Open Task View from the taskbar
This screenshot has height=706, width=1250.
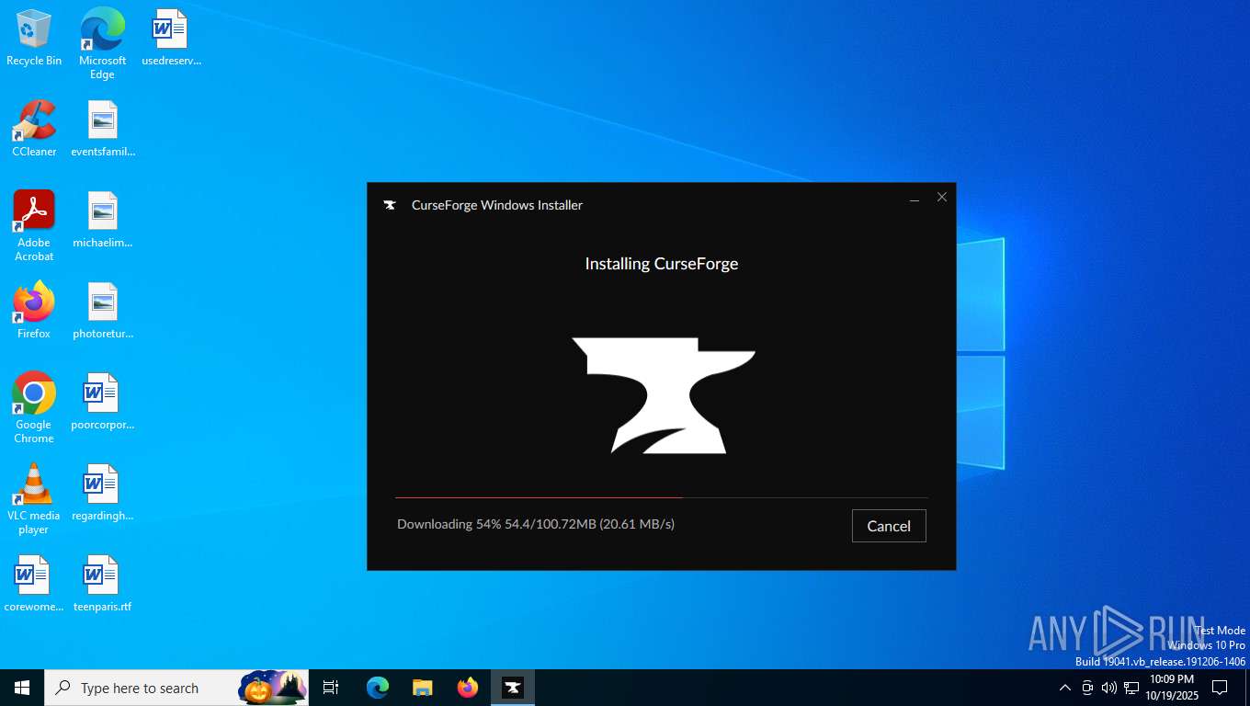pos(331,688)
